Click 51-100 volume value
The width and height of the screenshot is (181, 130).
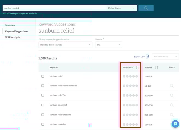tap(148, 86)
